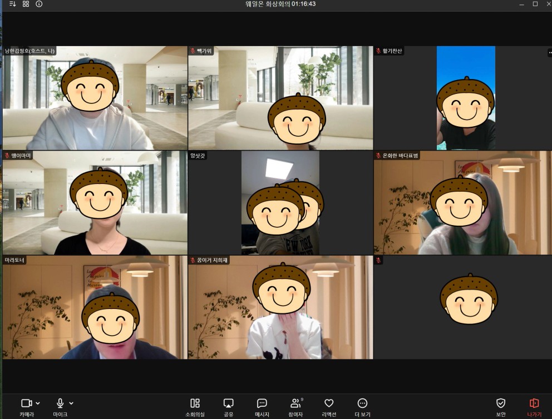This screenshot has width=552, height=419.
Task: Select the 맹이마미 participant video tile
Action: tap(95, 203)
